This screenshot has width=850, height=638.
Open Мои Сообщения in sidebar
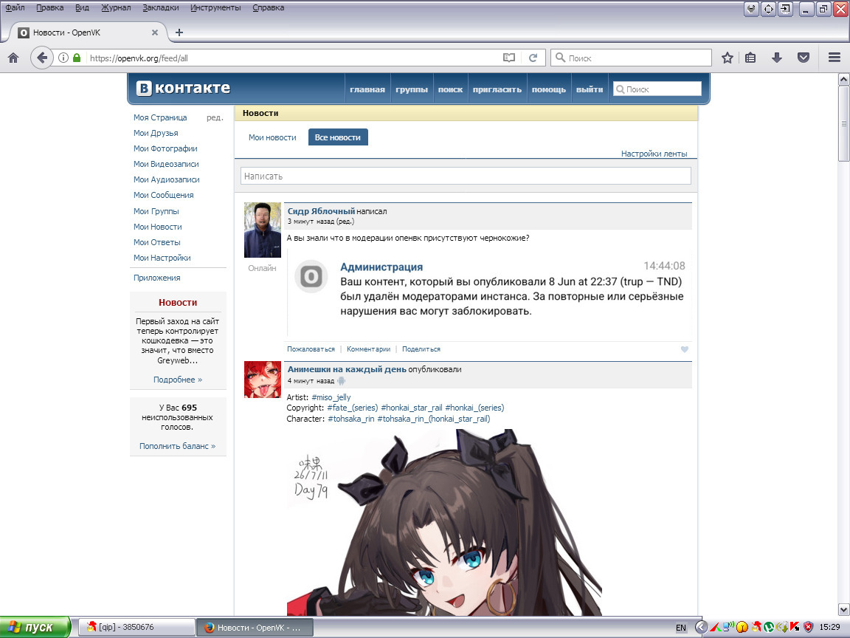[x=164, y=195]
